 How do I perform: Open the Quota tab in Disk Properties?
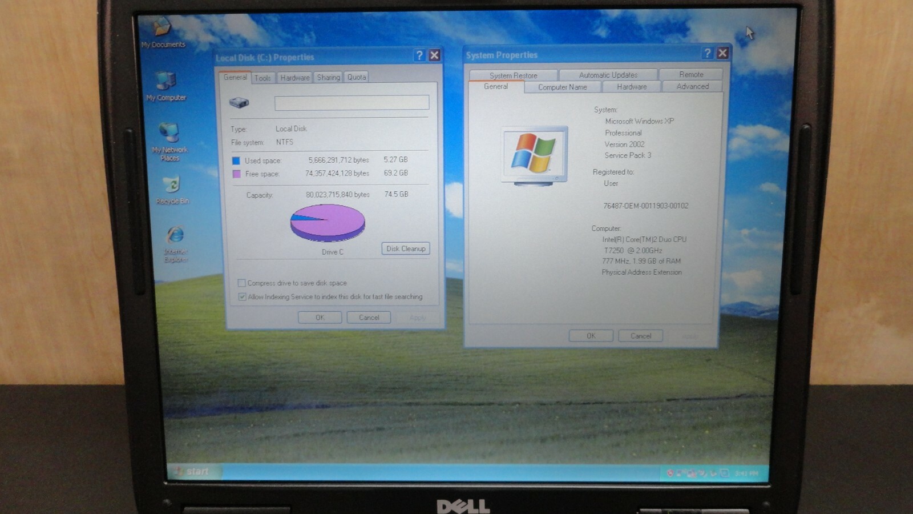pos(357,77)
